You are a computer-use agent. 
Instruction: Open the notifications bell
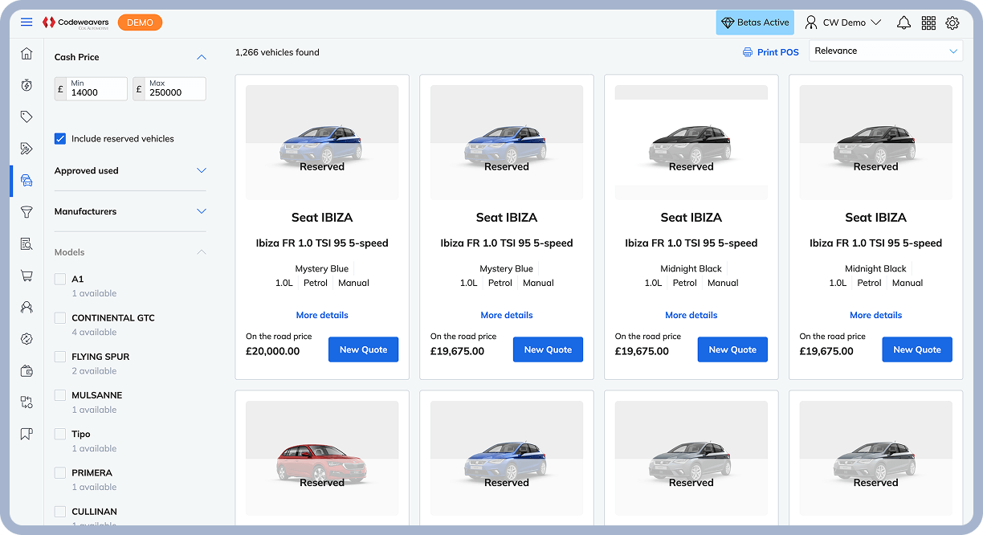(x=903, y=22)
